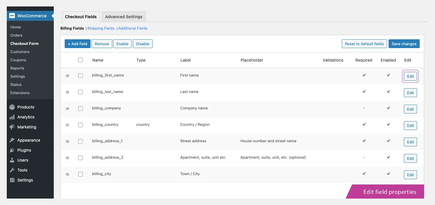This screenshot has height=205, width=435.
Task: Open the Plugins menu
Action: (x=24, y=150)
